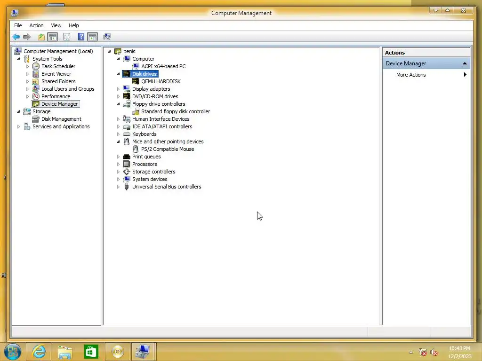Screen dimensions: 482x361
Task: Collapse the Device Manager actions section
Action: 465,63
